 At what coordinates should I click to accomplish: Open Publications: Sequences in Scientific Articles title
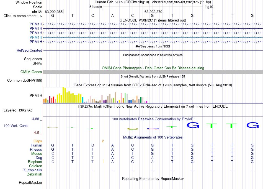click(153, 55)
